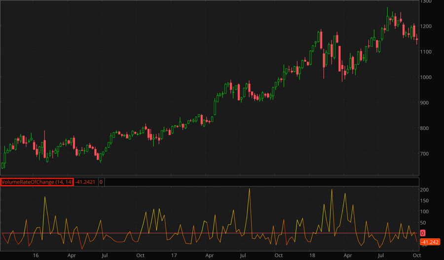The height and width of the screenshot is (260, 444).
Task: Click the red 0 zero-line badge on axis
Action: coord(423,233)
